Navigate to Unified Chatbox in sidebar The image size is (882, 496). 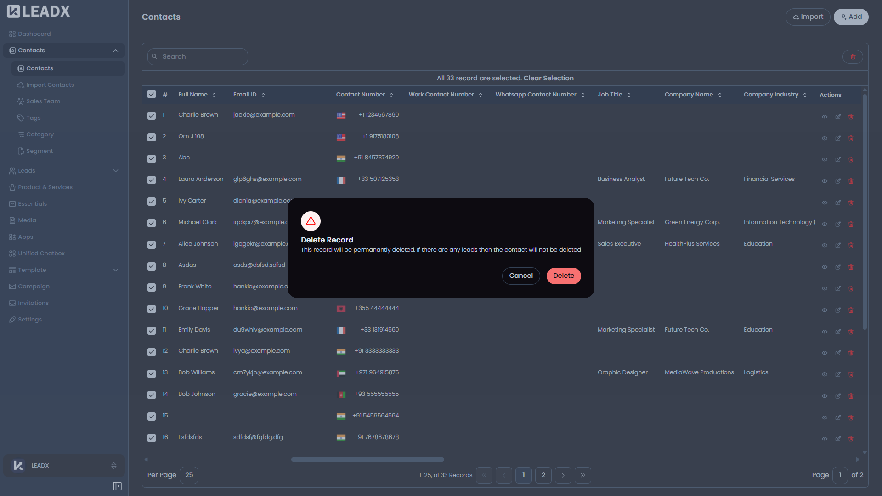coord(41,253)
